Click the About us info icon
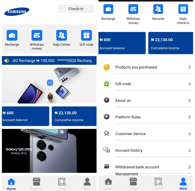Viewport: 195px width, 191px height. tap(107, 100)
